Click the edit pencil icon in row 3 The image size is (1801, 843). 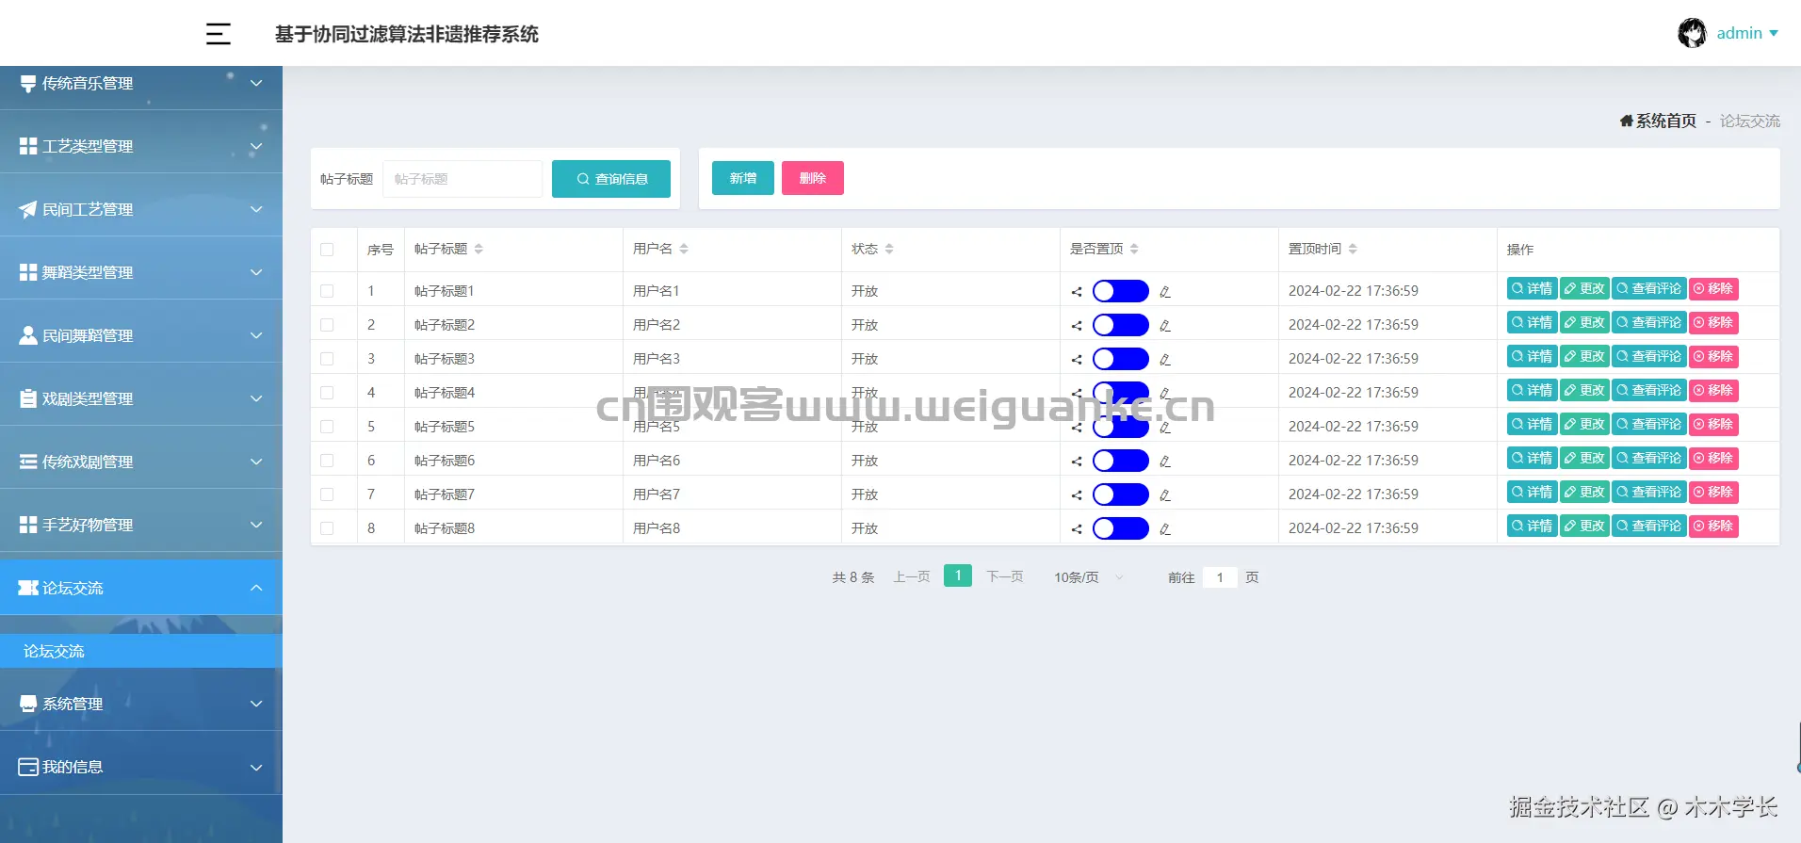point(1165,360)
